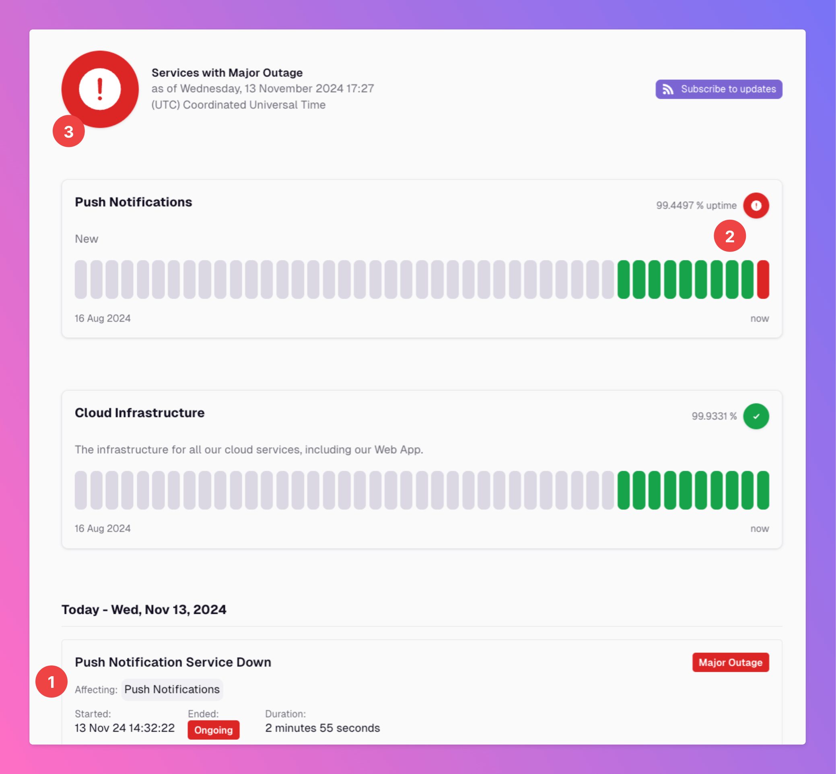The image size is (836, 774).
Task: Click the red Major Outage badge
Action: click(730, 662)
